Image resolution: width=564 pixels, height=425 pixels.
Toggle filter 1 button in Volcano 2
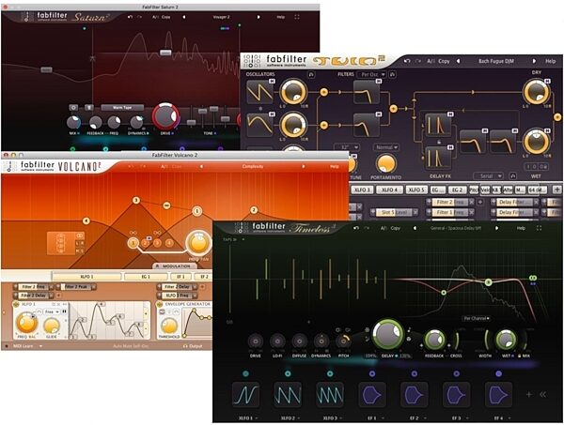tap(133, 243)
